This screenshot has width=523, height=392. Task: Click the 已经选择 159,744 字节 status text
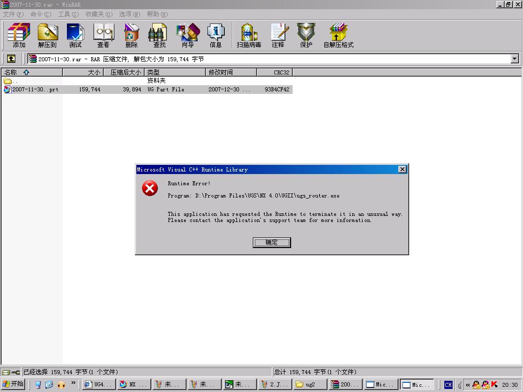click(x=70, y=372)
